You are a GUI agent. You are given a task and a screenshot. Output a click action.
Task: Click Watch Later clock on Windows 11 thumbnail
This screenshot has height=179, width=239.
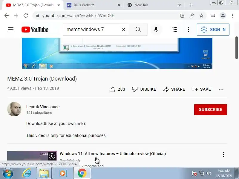pyautogui.click(x=52, y=156)
